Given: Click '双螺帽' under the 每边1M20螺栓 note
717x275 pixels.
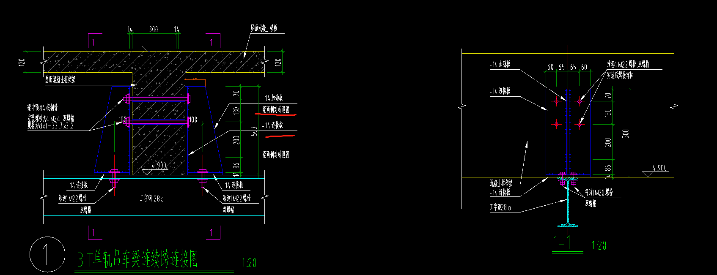Looking at the screenshot, I should [x=591, y=203].
